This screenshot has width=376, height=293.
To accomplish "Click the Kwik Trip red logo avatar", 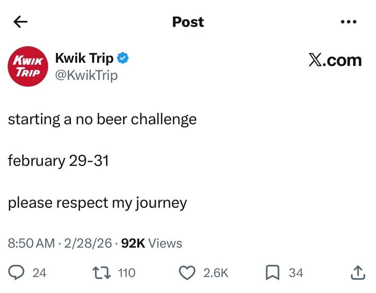I will 28,67.
